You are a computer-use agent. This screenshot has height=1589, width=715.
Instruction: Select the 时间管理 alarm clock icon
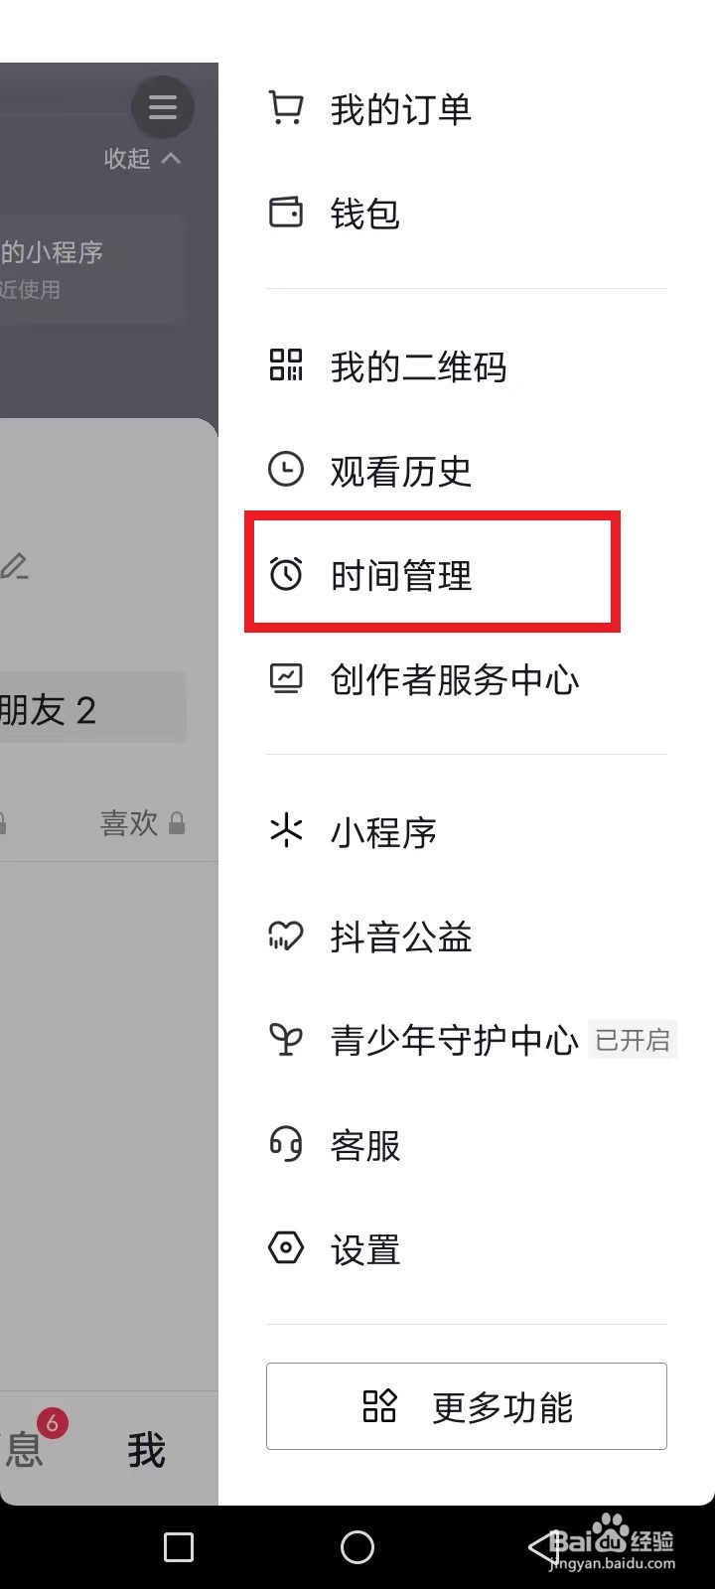pos(286,574)
